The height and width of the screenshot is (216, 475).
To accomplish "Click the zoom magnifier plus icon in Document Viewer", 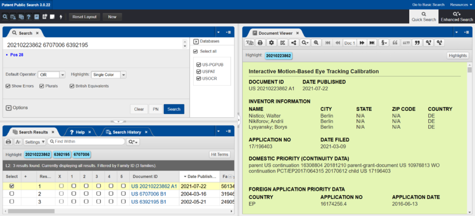I will click(316, 43).
